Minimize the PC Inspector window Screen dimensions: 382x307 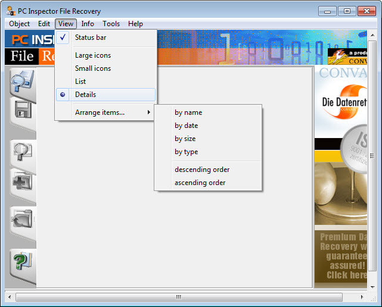coord(327,11)
